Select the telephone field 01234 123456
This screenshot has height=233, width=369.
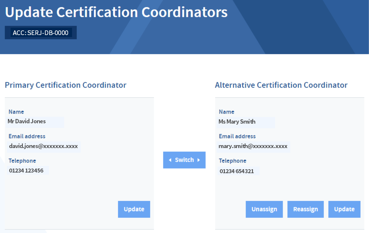(28, 171)
